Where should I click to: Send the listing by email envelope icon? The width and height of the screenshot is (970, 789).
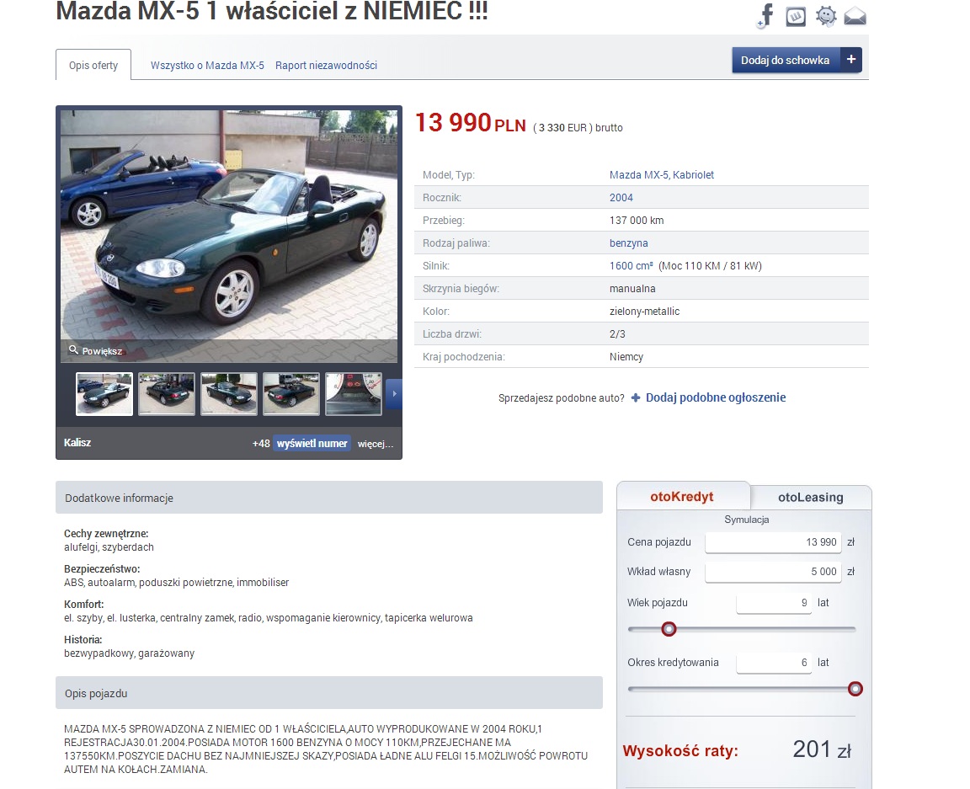855,16
